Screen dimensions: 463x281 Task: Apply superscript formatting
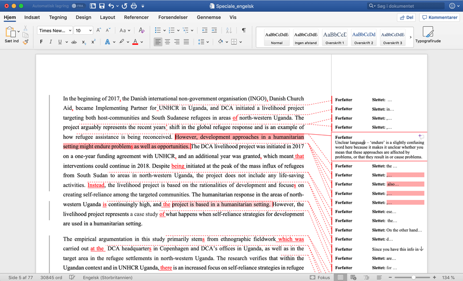click(x=94, y=42)
